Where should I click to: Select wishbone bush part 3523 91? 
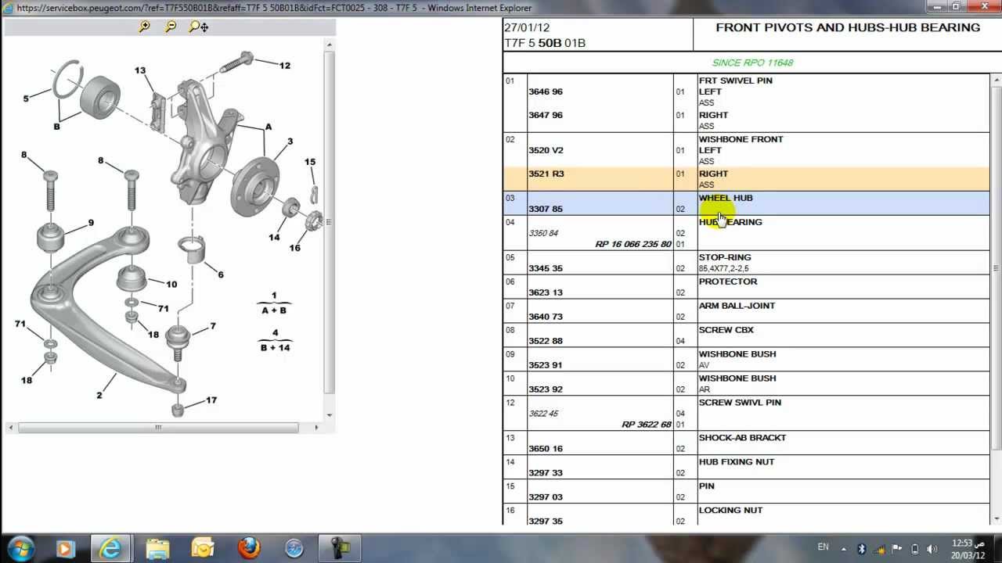tap(546, 365)
